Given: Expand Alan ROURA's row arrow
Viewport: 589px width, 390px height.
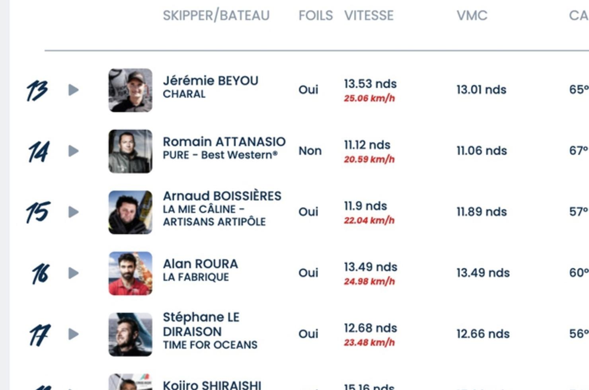Looking at the screenshot, I should tap(73, 273).
